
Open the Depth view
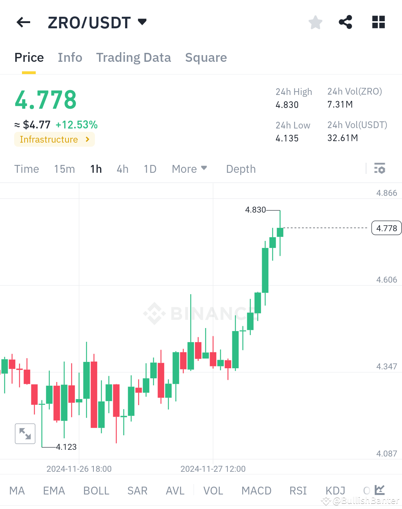(x=240, y=169)
